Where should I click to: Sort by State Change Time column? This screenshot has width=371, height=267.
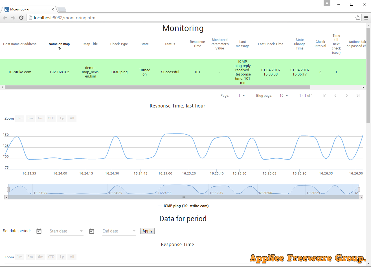pos(300,44)
